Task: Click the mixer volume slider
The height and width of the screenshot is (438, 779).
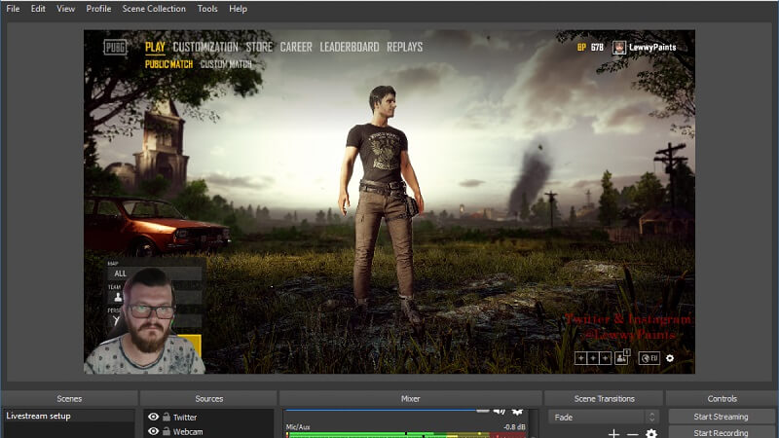Action: (x=389, y=411)
